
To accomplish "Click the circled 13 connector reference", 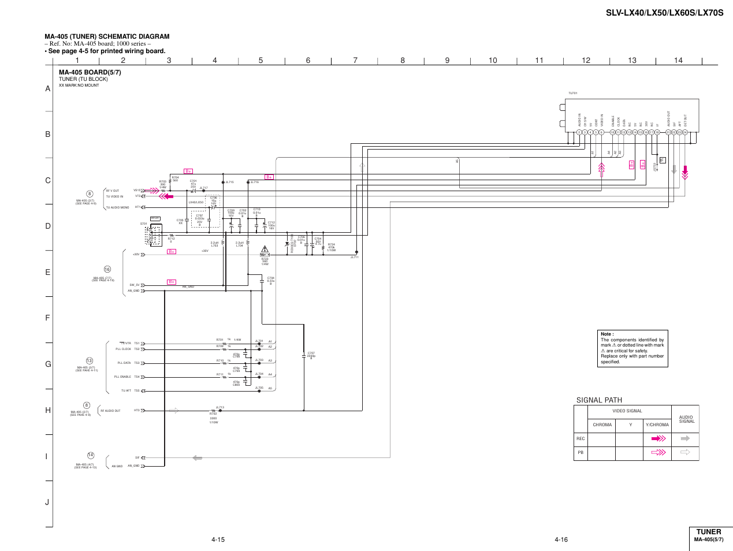I will pyautogui.click(x=89, y=360).
